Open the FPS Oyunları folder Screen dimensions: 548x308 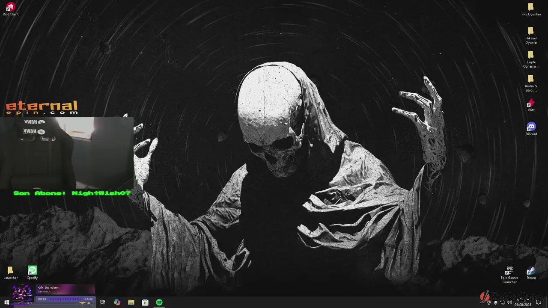531,9
